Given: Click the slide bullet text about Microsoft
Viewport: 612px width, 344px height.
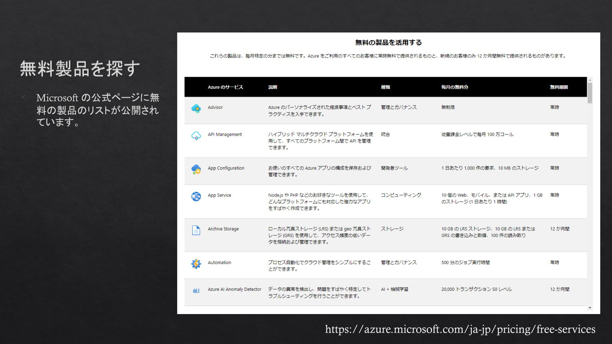Looking at the screenshot, I should click(x=98, y=110).
